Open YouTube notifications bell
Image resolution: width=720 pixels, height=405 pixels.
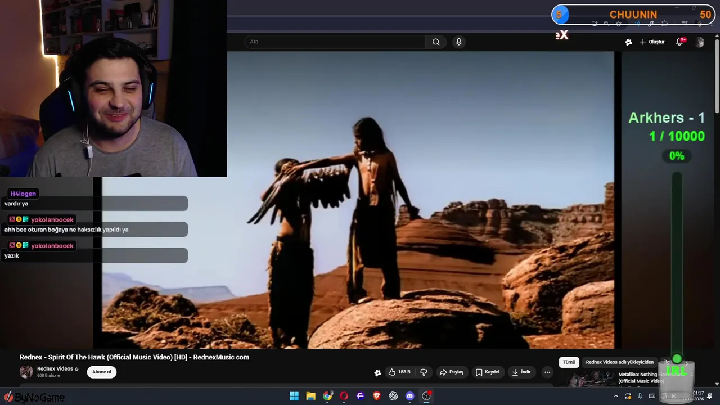pyautogui.click(x=679, y=42)
